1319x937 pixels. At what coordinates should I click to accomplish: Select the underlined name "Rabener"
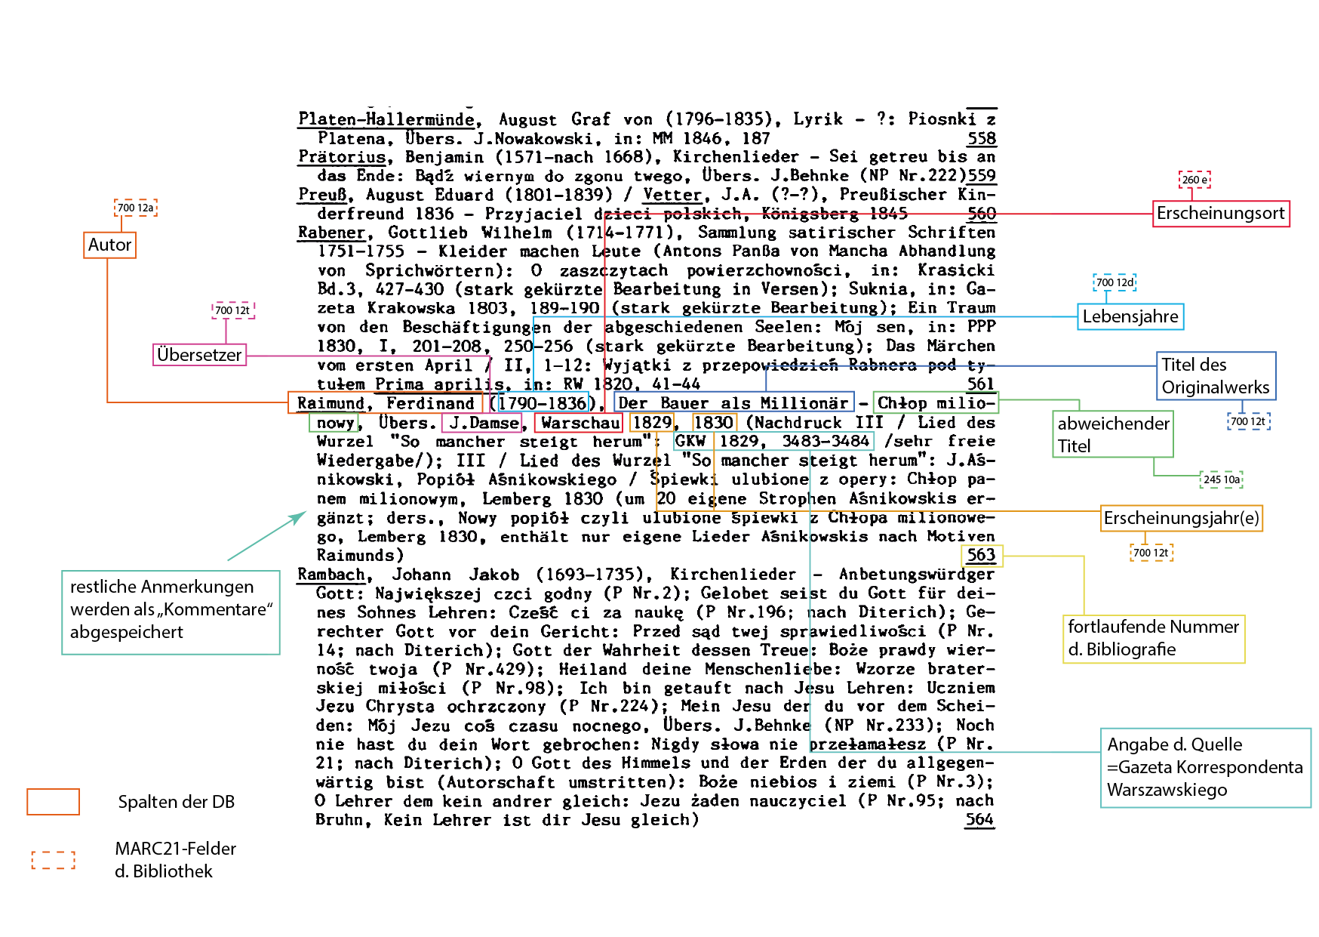332,233
